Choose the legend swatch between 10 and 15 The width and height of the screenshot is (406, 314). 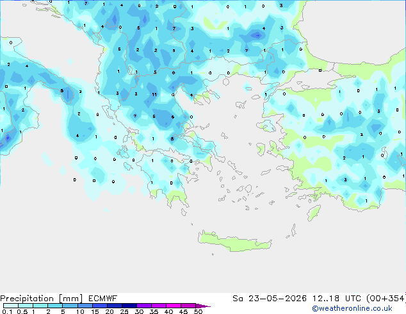(85, 306)
